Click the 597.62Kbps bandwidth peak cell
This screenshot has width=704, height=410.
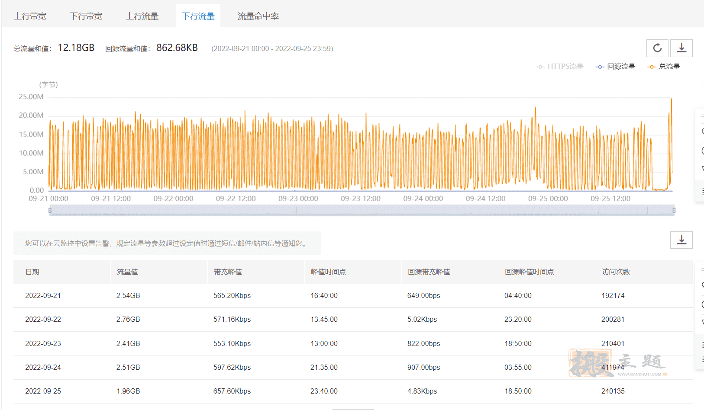[232, 368]
